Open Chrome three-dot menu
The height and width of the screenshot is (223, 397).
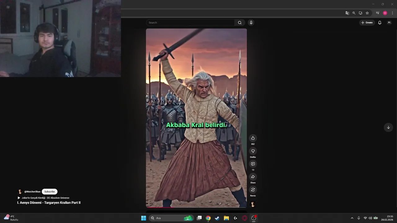pyautogui.click(x=392, y=13)
